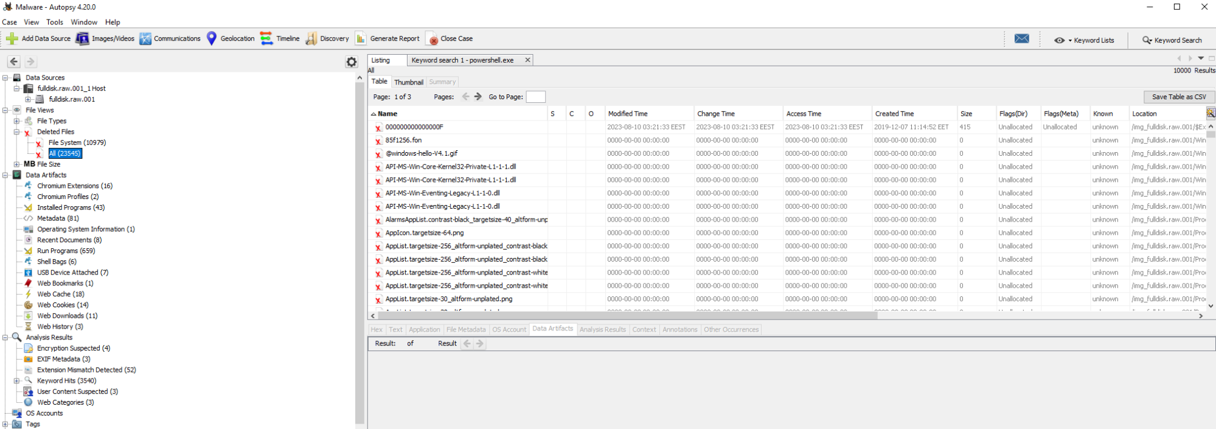Click the Go to Page input field

535,97
